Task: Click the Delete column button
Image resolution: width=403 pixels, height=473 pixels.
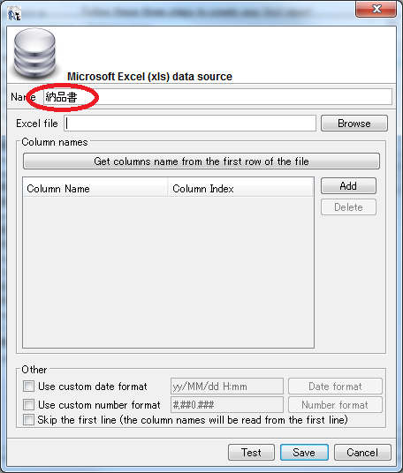Action: point(348,207)
